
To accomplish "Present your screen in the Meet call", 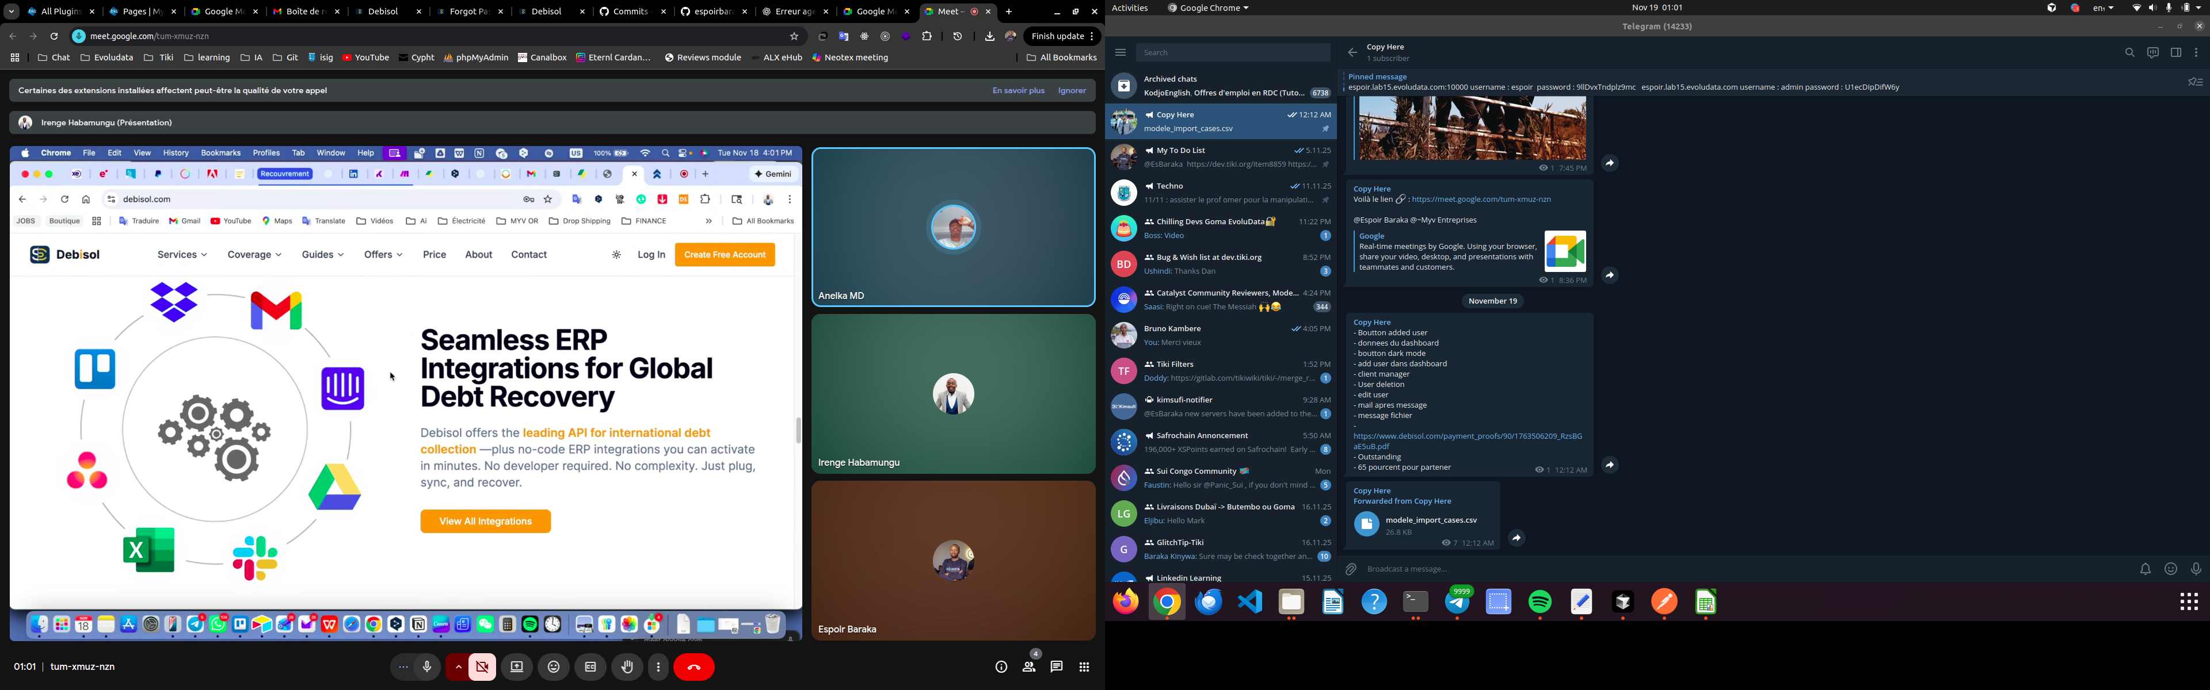I will point(516,667).
